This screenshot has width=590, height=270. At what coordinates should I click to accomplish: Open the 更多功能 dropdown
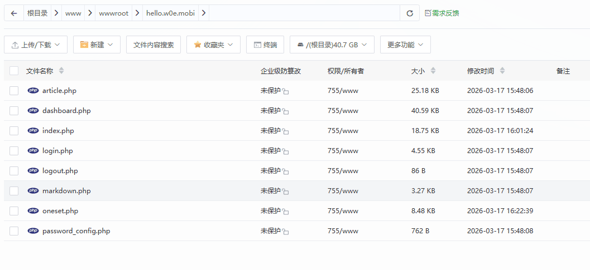point(405,45)
